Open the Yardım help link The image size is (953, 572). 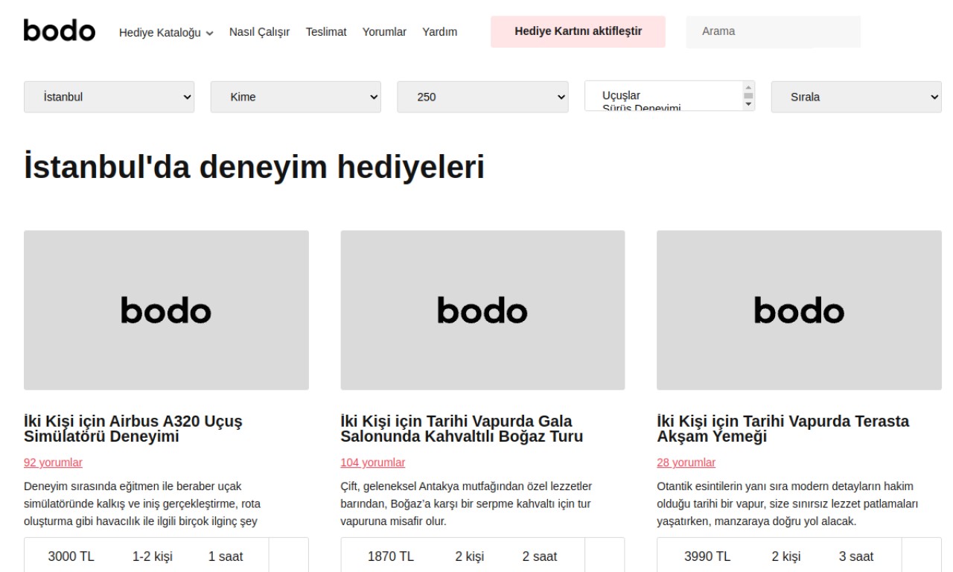[x=440, y=32]
